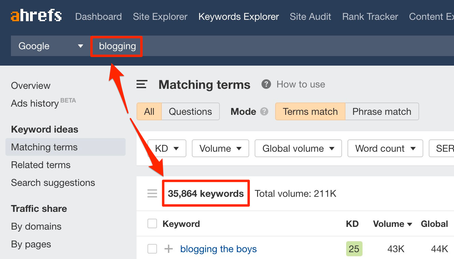The image size is (454, 259).
Task: Open the Google search engine dropdown
Action: (x=51, y=46)
